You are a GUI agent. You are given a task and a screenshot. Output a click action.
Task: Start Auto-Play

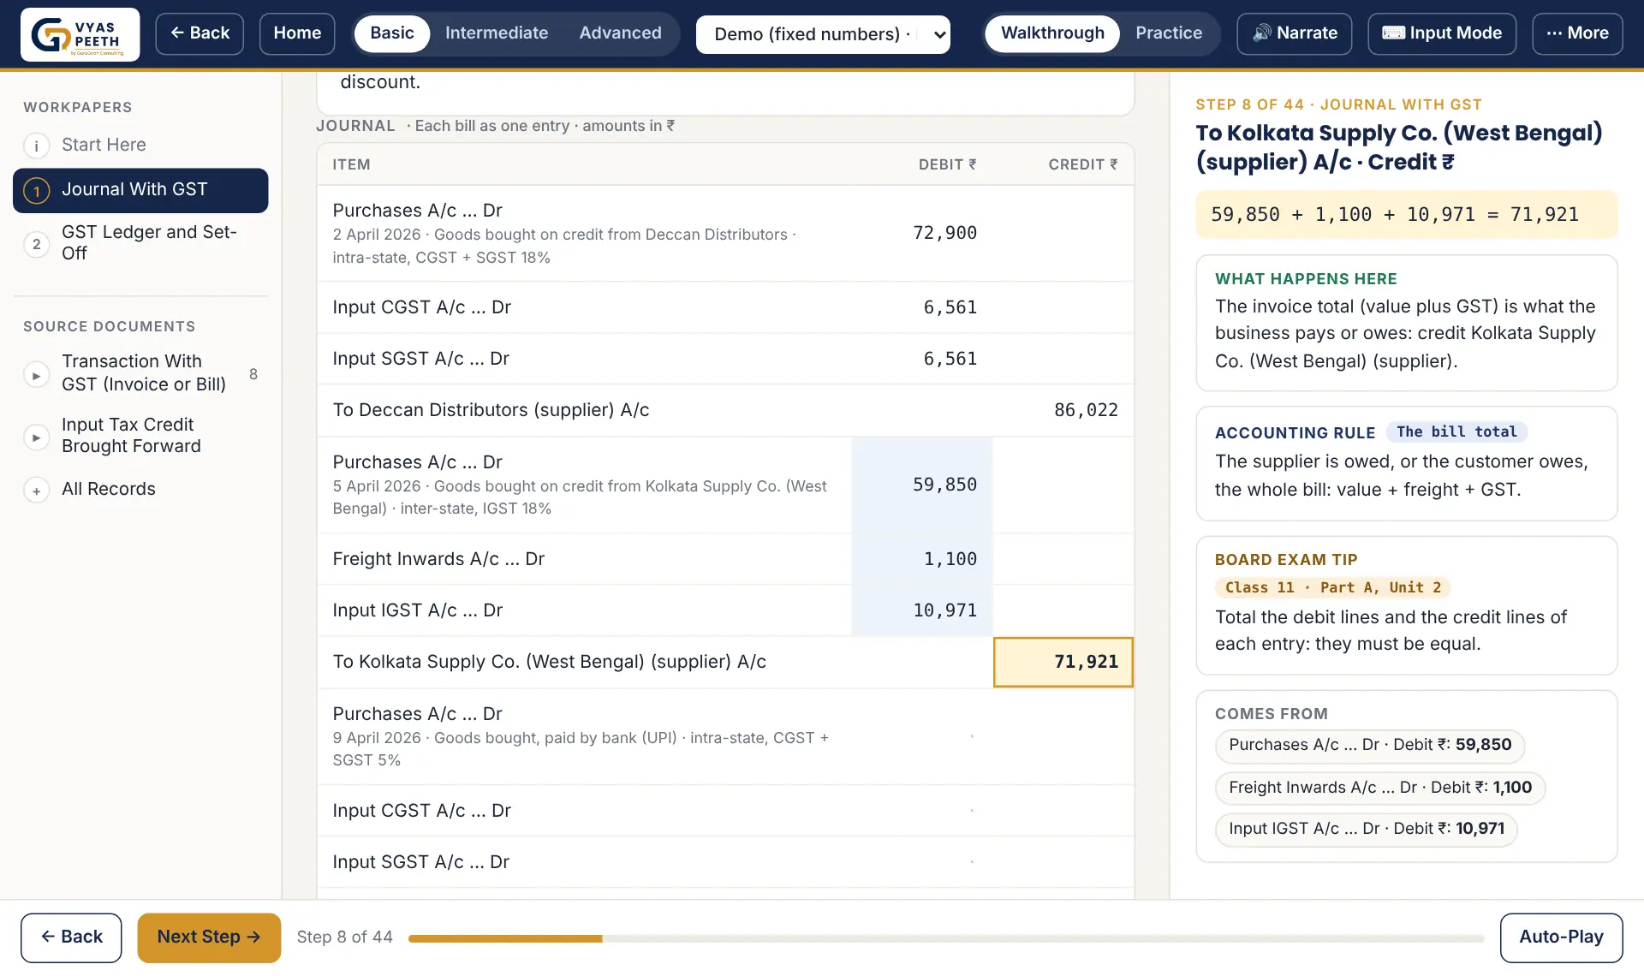(x=1561, y=937)
